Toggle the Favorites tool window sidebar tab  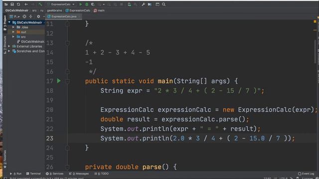coord(5,160)
